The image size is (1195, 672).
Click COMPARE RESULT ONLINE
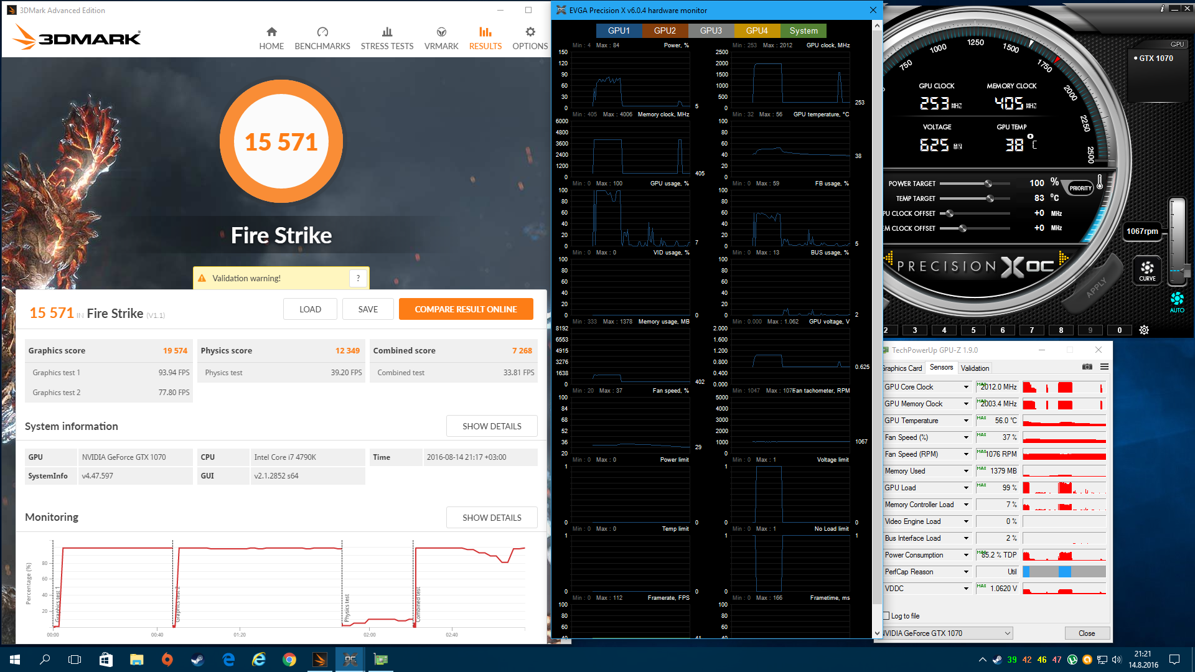coord(466,309)
